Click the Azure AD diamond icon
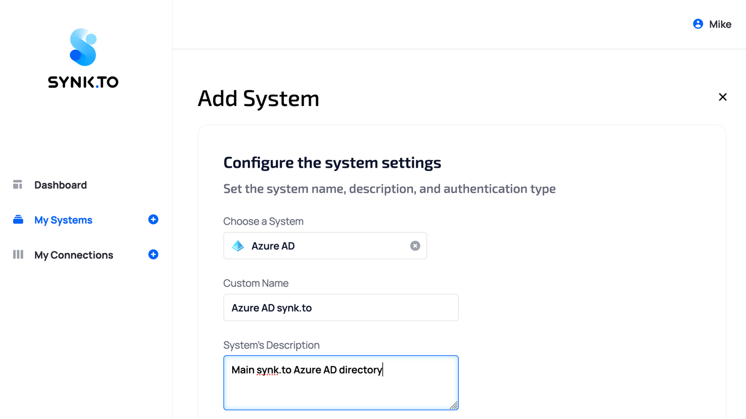 coord(238,246)
